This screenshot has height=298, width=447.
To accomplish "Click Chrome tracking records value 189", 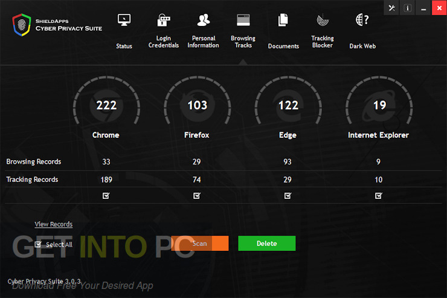I will [106, 180].
